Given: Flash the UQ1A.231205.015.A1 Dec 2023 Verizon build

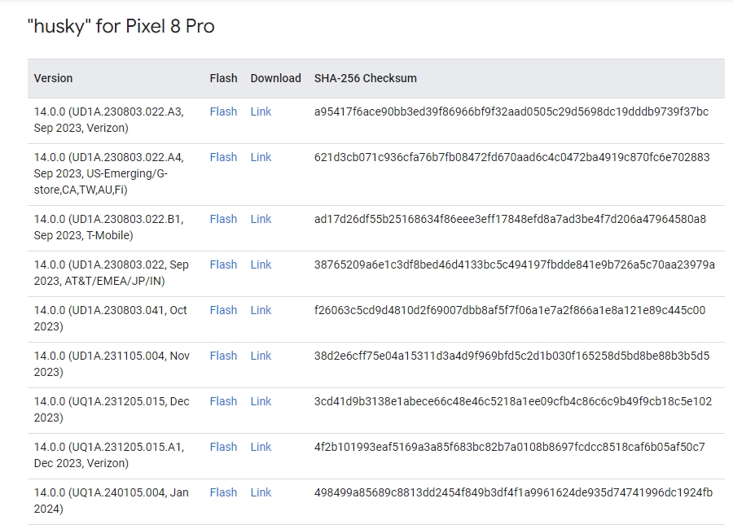Looking at the screenshot, I should point(223,447).
